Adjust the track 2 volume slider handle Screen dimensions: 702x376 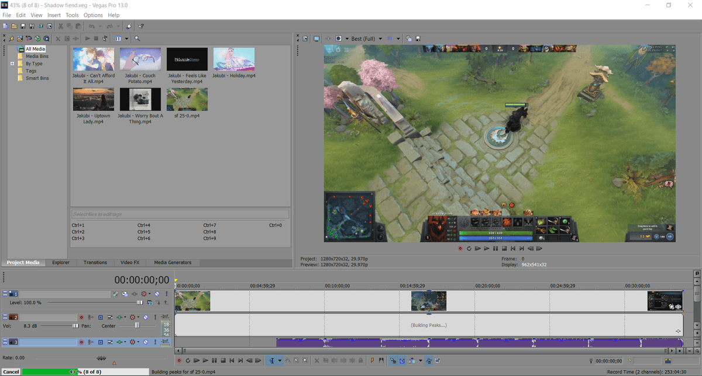click(75, 325)
